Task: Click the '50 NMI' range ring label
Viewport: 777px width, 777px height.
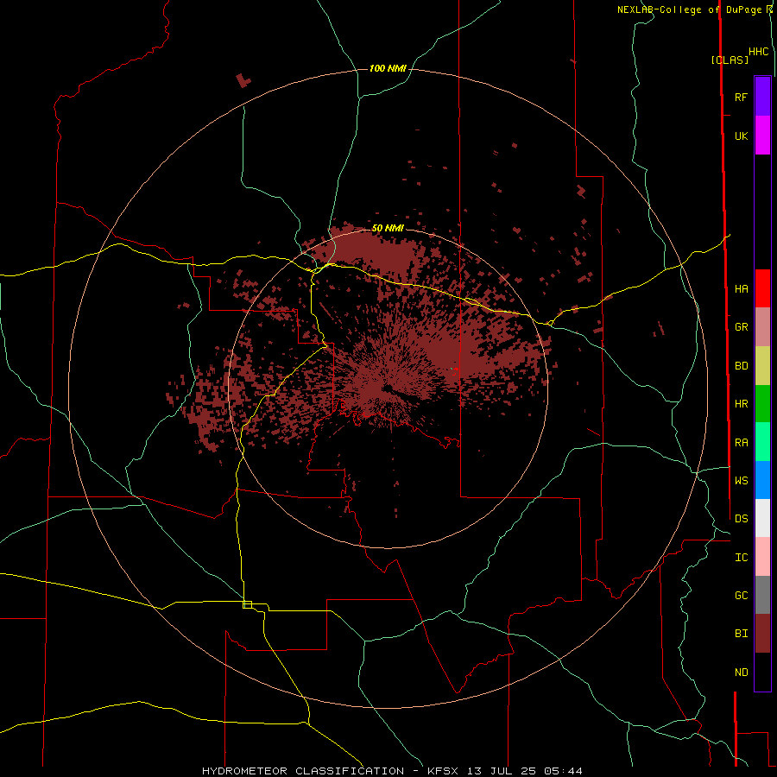Action: pyautogui.click(x=388, y=228)
